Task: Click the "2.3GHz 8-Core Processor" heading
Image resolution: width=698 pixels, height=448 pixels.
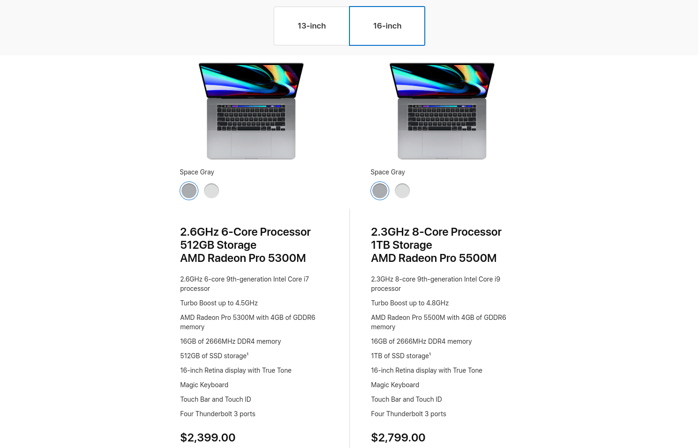Action: pyautogui.click(x=436, y=232)
